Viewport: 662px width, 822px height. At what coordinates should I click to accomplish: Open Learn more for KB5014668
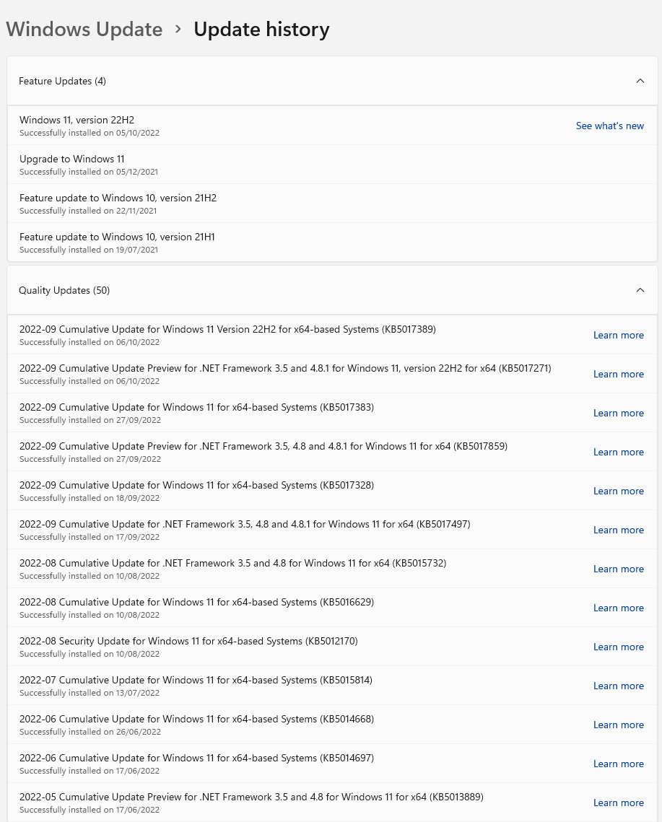(618, 724)
